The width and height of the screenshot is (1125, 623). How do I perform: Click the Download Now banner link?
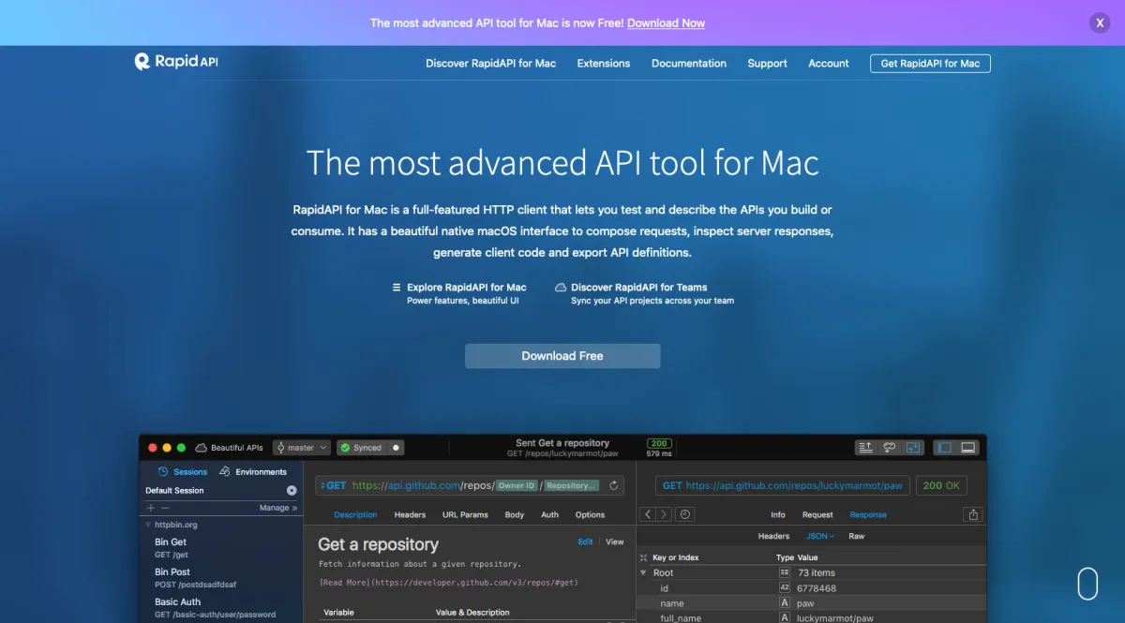pos(666,23)
